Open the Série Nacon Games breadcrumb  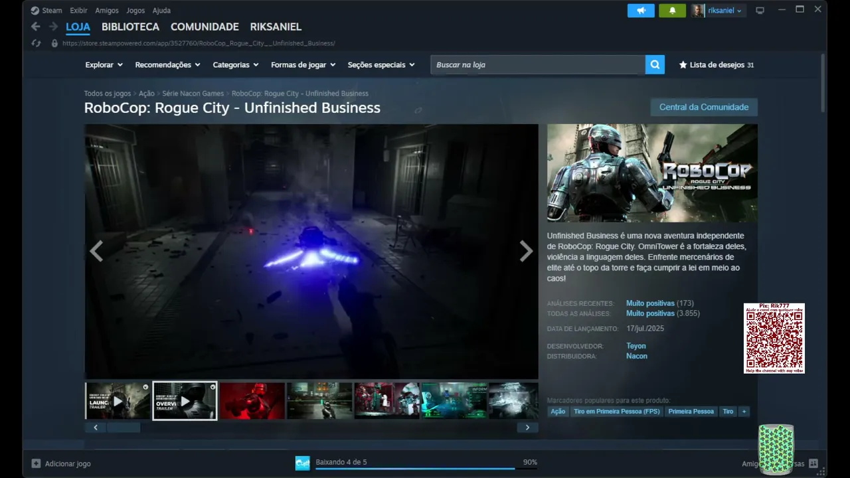pos(193,94)
